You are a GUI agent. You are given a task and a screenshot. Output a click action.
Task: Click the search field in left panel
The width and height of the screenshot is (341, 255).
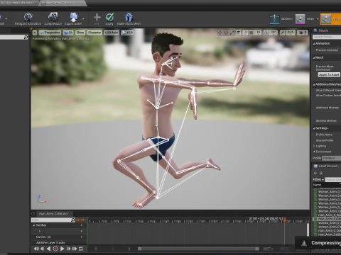pos(14,38)
